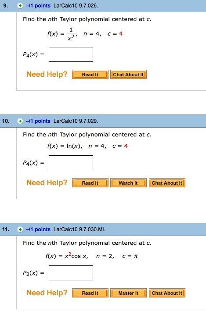This screenshot has width=206, height=315.
Task: Click the P4(x) answer box for question 9
Action: [x=71, y=54]
